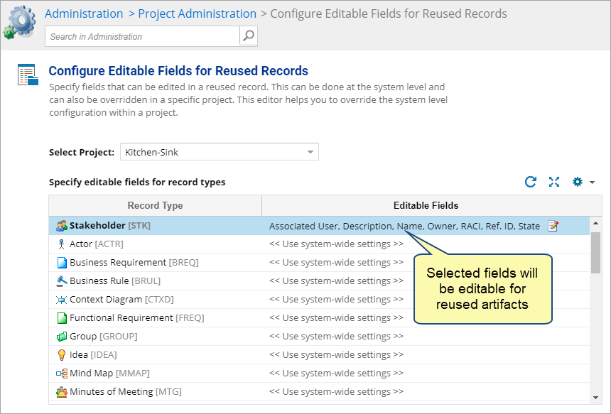
Task: Click the Administration gear logo icon
Action: [x=19, y=22]
